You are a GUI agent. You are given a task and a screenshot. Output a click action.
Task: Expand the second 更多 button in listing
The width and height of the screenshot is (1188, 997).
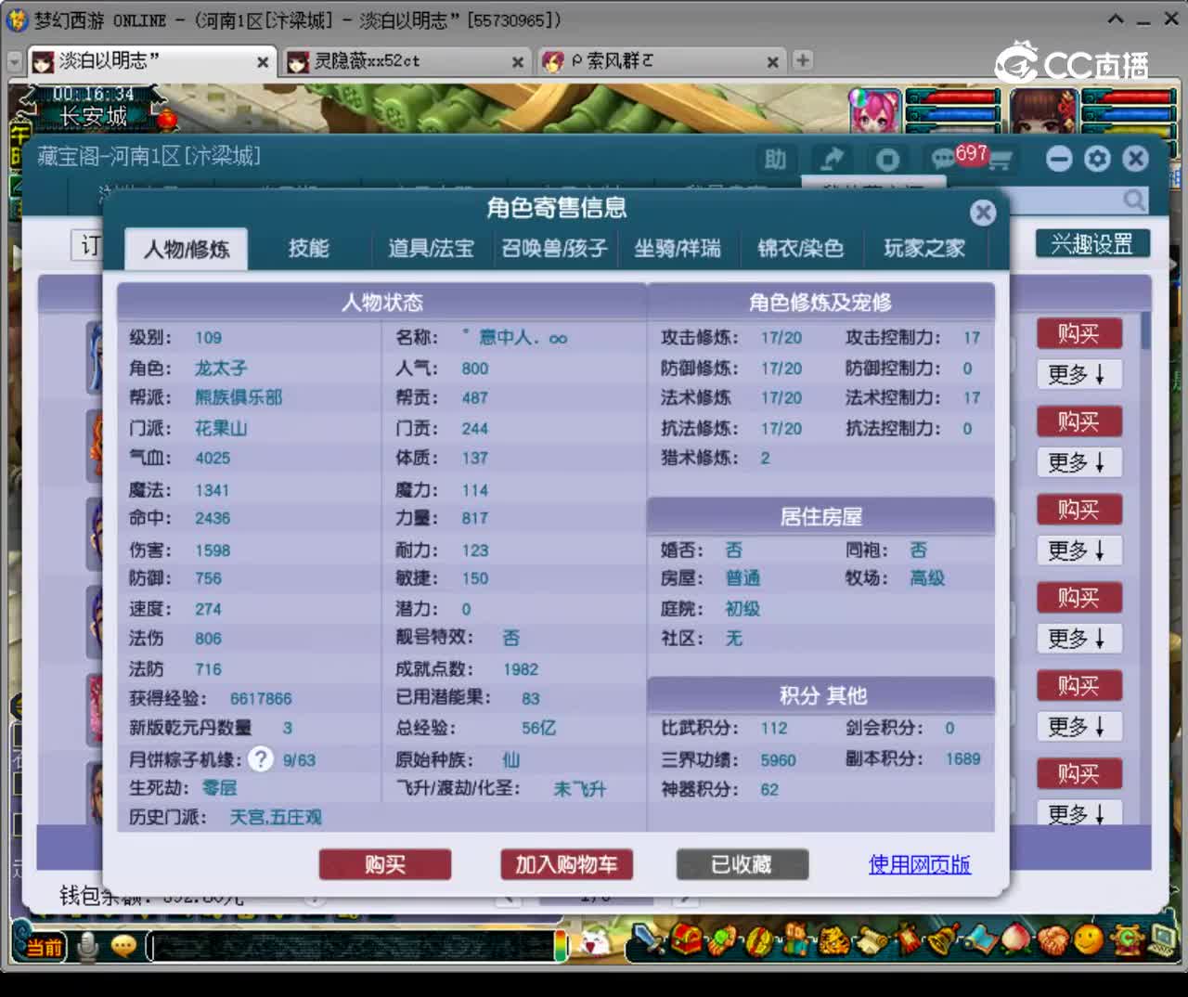(x=1078, y=462)
